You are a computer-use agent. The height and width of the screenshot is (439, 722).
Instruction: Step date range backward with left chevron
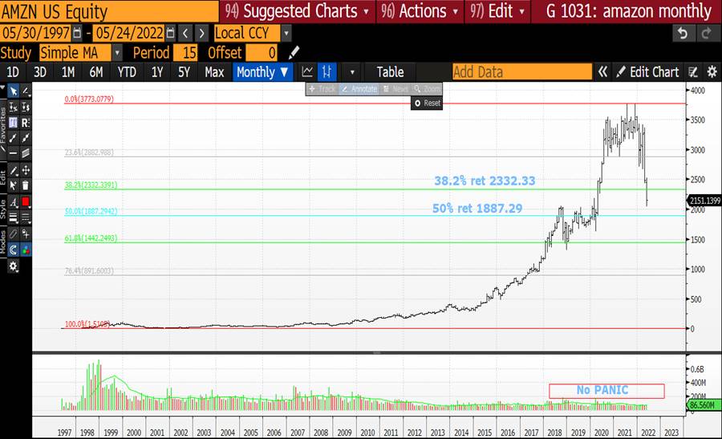(x=185, y=33)
